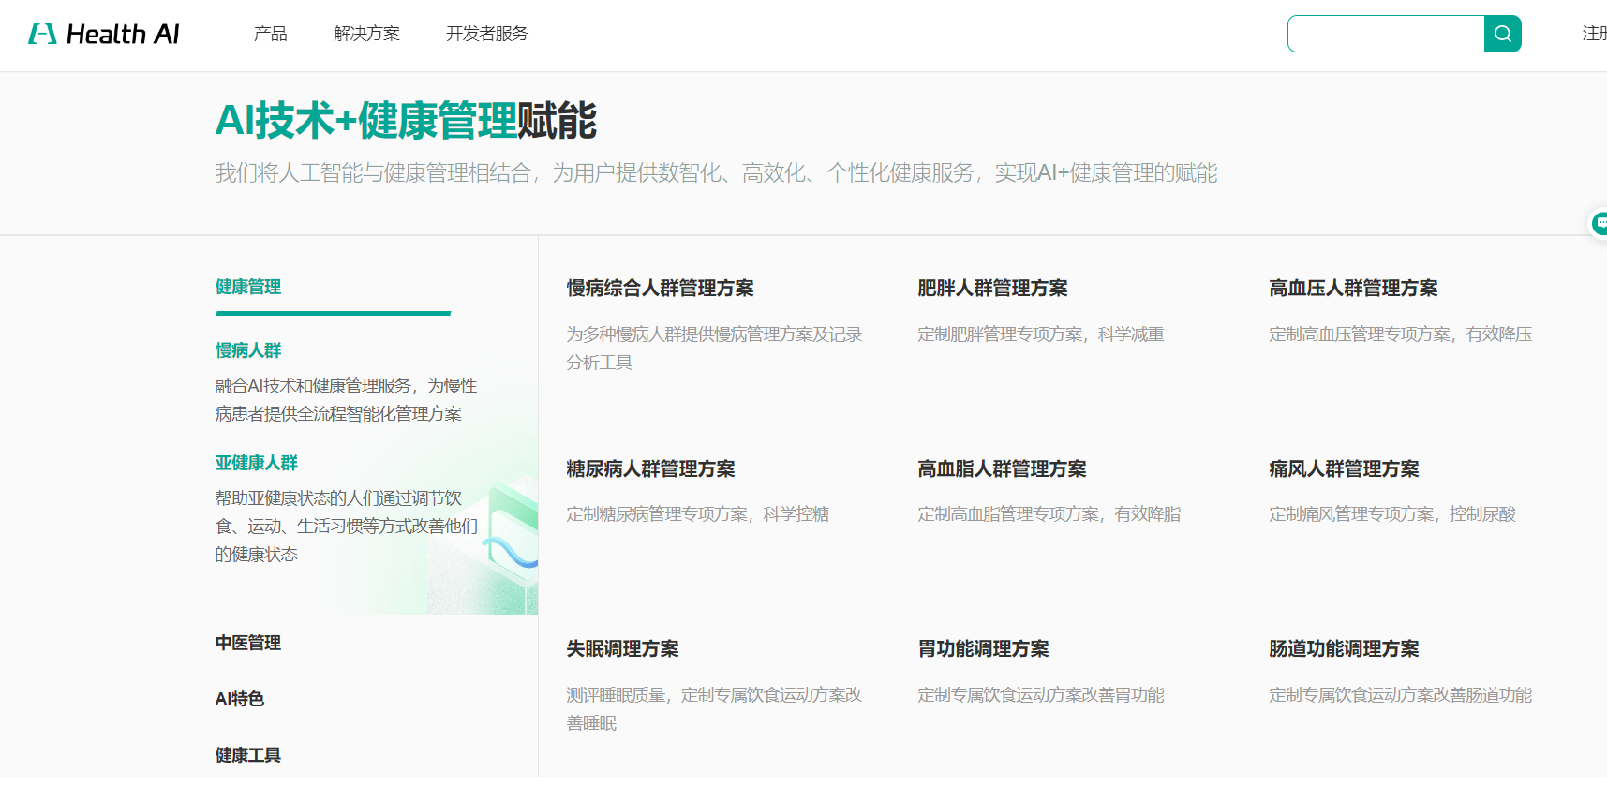
Task: Click text 定制肥胖管理专项方案，科学减重
Action: click(1041, 334)
